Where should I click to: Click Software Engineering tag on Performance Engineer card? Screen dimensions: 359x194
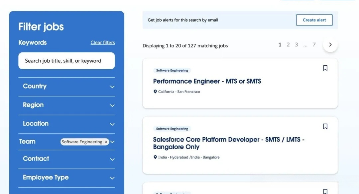click(x=172, y=70)
